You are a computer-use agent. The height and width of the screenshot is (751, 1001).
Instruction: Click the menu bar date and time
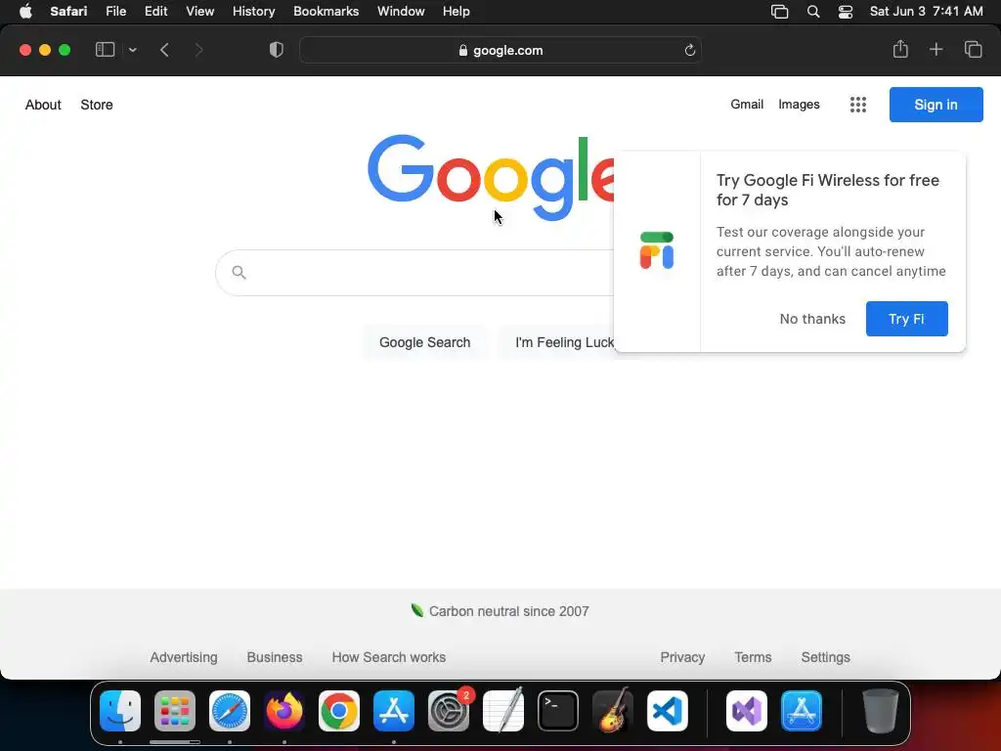tap(927, 12)
